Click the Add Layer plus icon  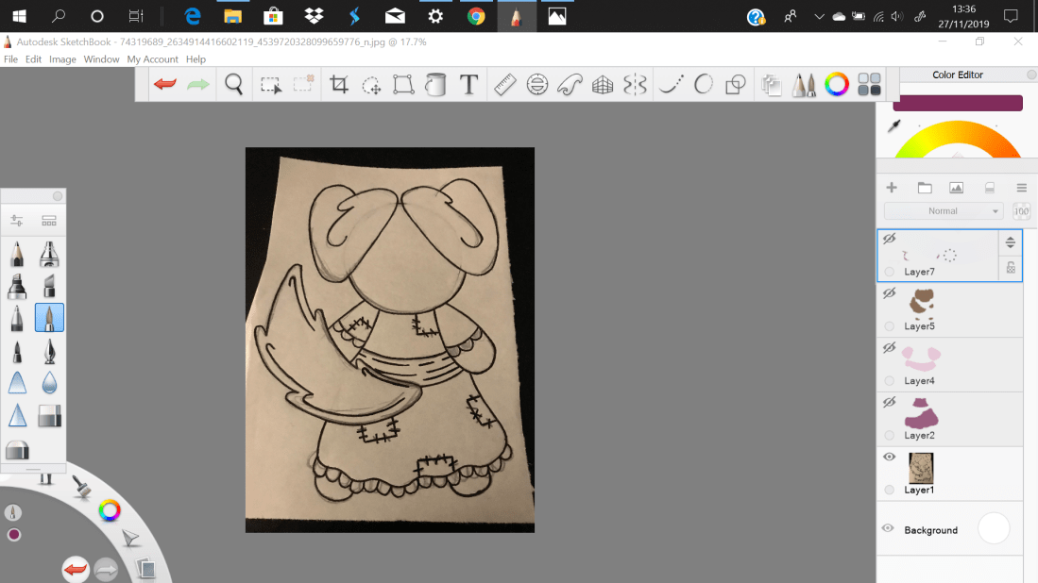[x=891, y=188]
